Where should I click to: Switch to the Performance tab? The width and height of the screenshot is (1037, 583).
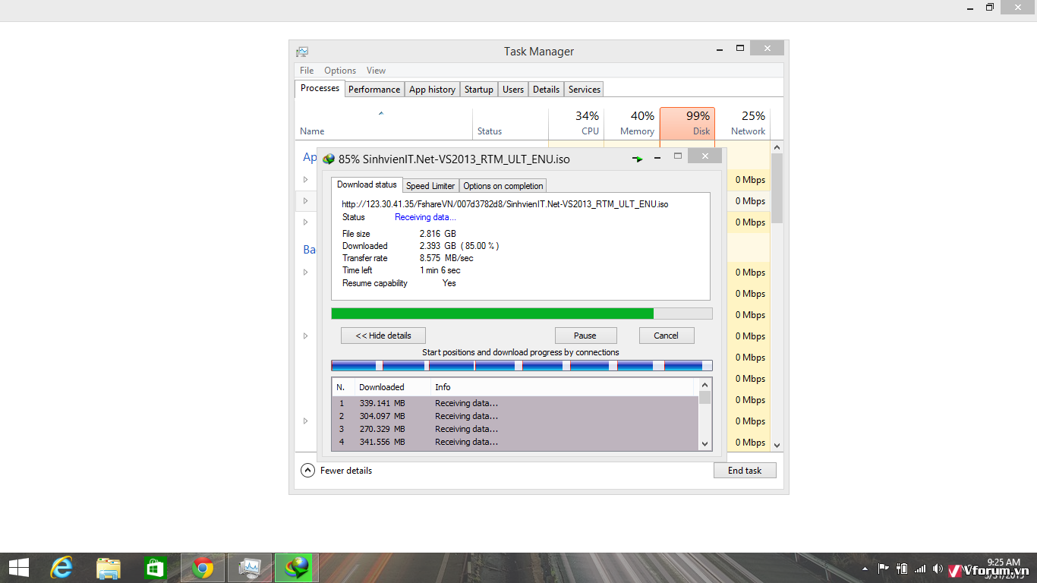374,90
